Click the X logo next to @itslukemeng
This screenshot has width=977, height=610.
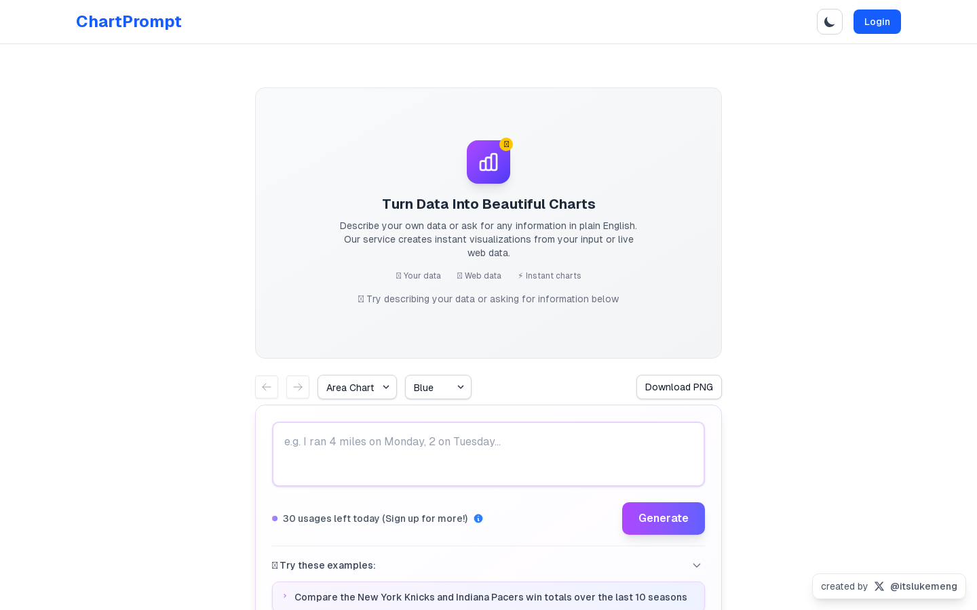(x=879, y=586)
